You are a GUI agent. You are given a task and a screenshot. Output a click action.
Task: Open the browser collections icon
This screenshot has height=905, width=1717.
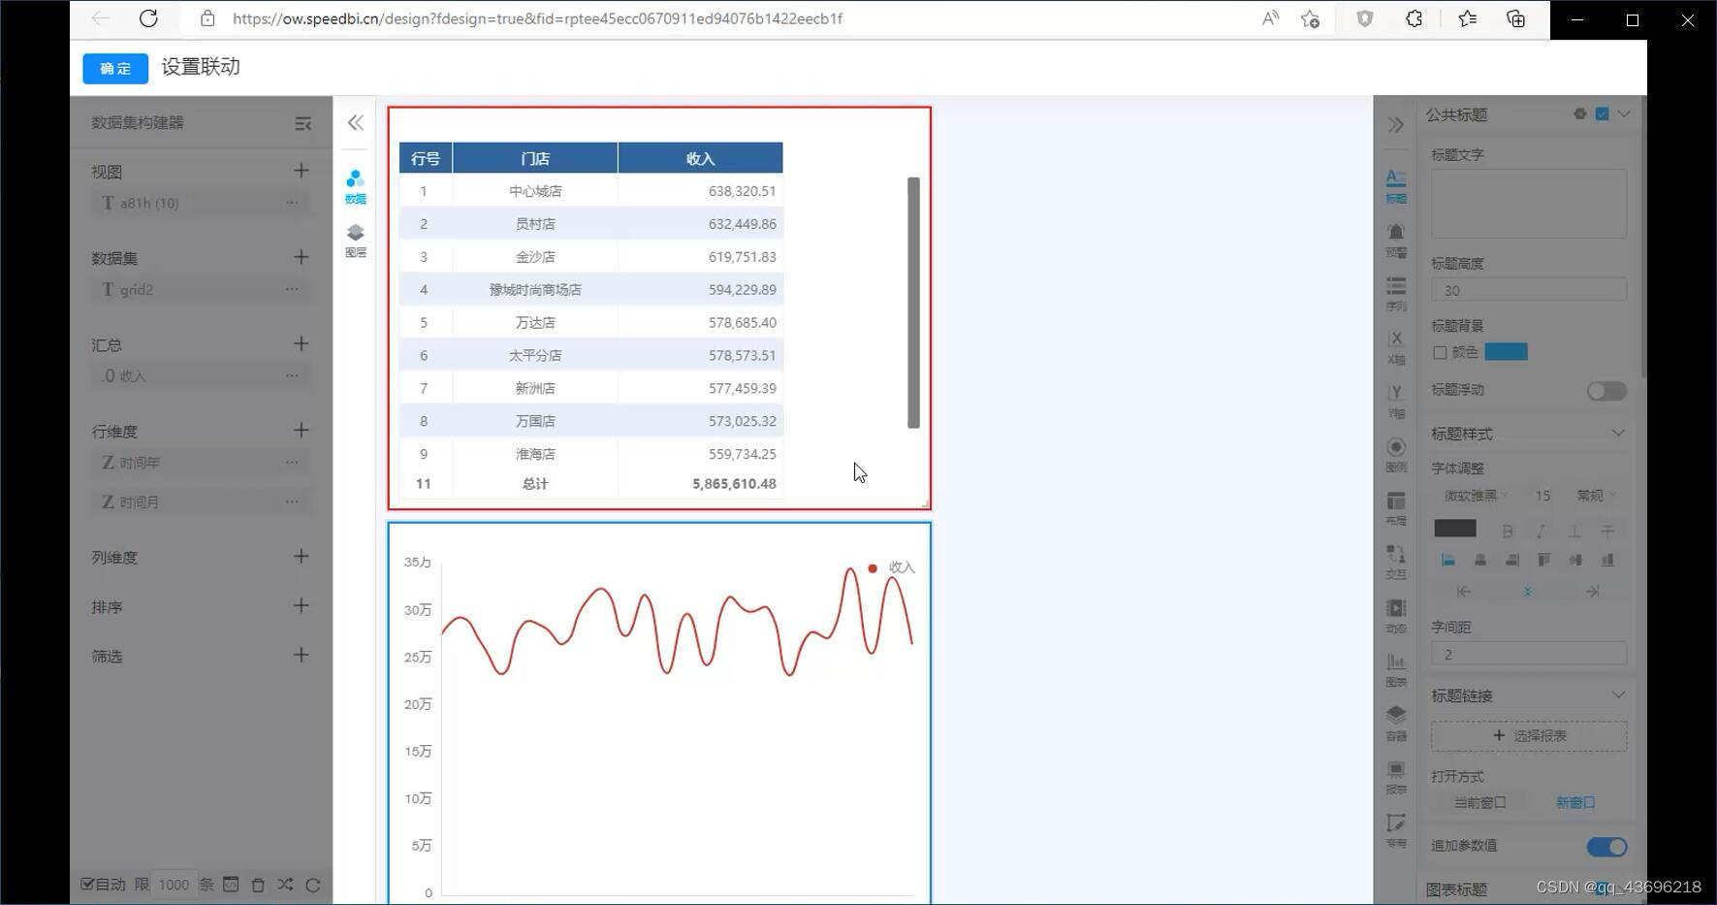coord(1516,18)
